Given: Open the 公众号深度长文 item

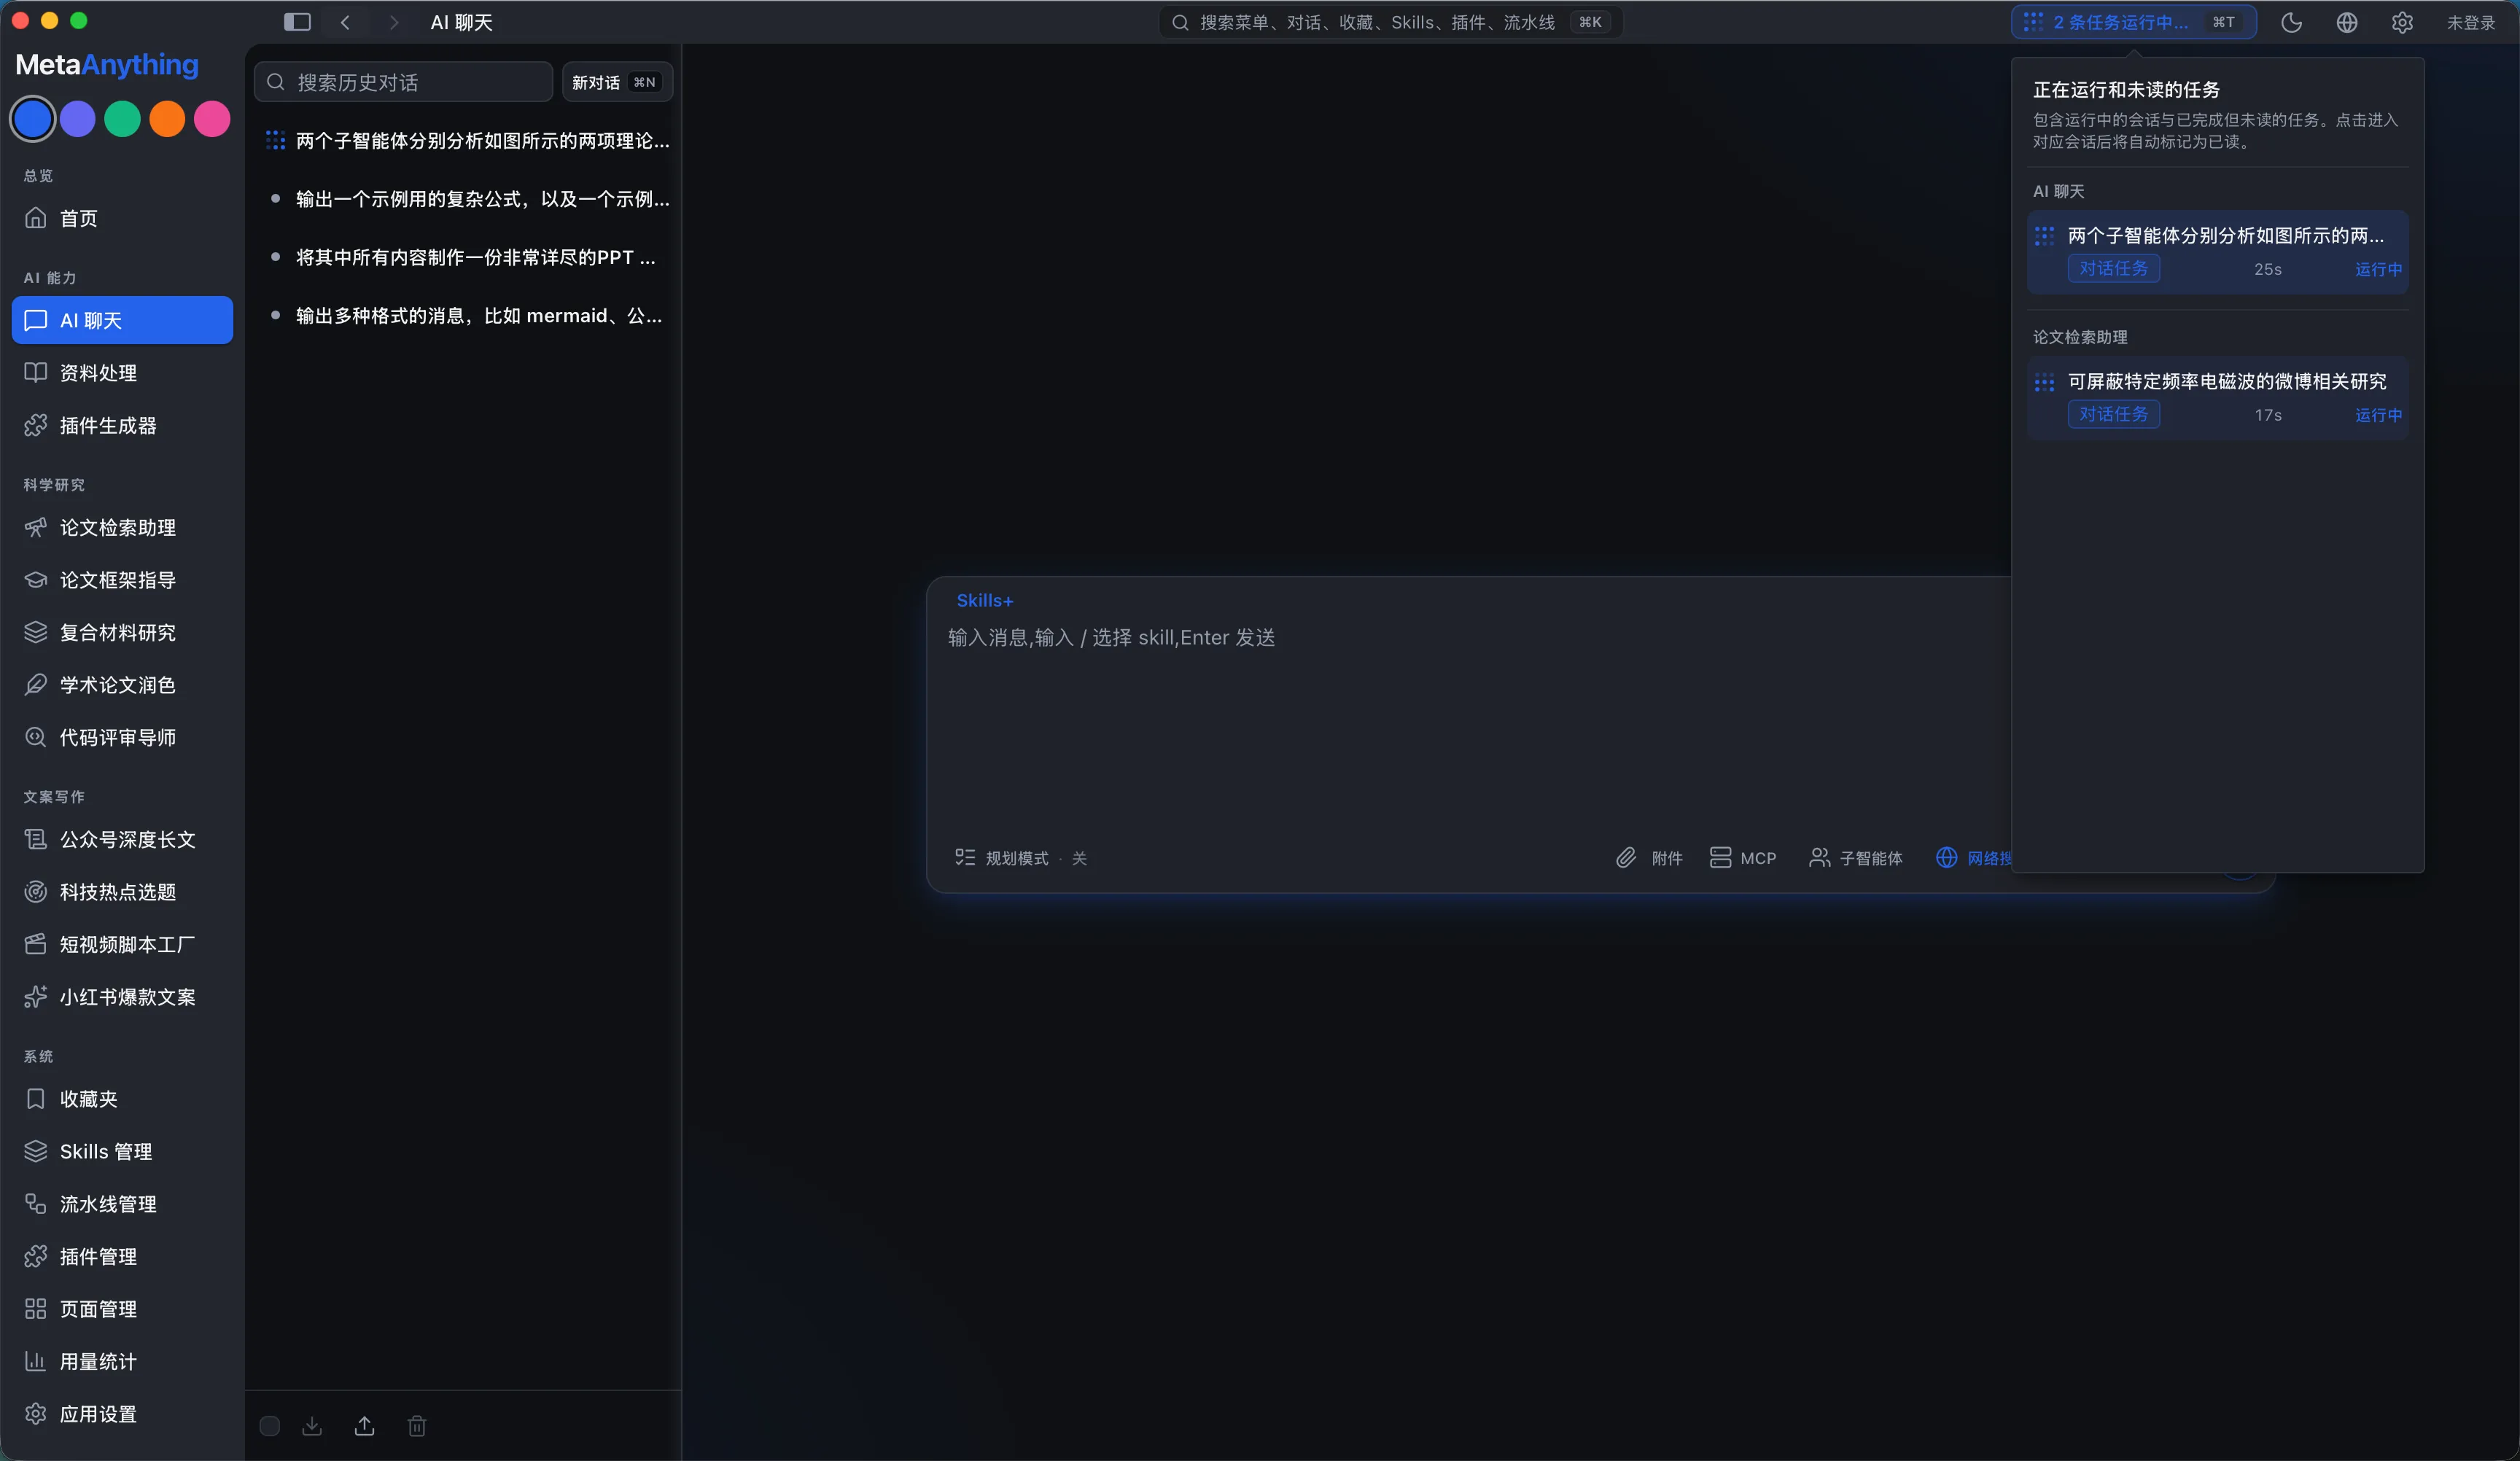Looking at the screenshot, I should pos(122,839).
